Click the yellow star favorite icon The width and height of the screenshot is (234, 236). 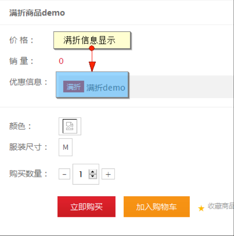point(201,208)
